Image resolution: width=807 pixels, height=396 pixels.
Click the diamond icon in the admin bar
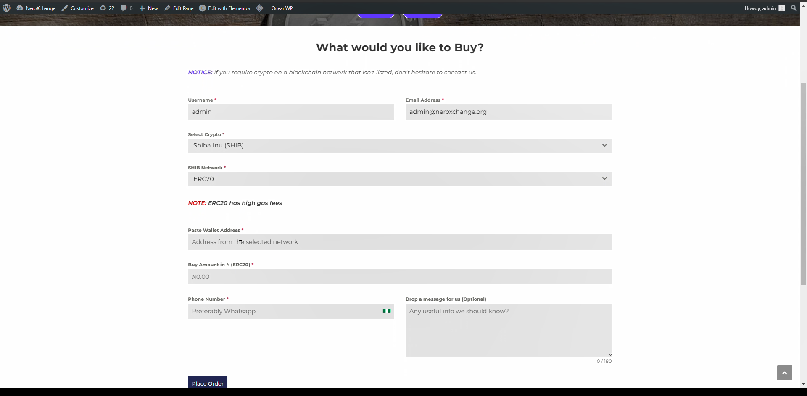[x=260, y=8]
